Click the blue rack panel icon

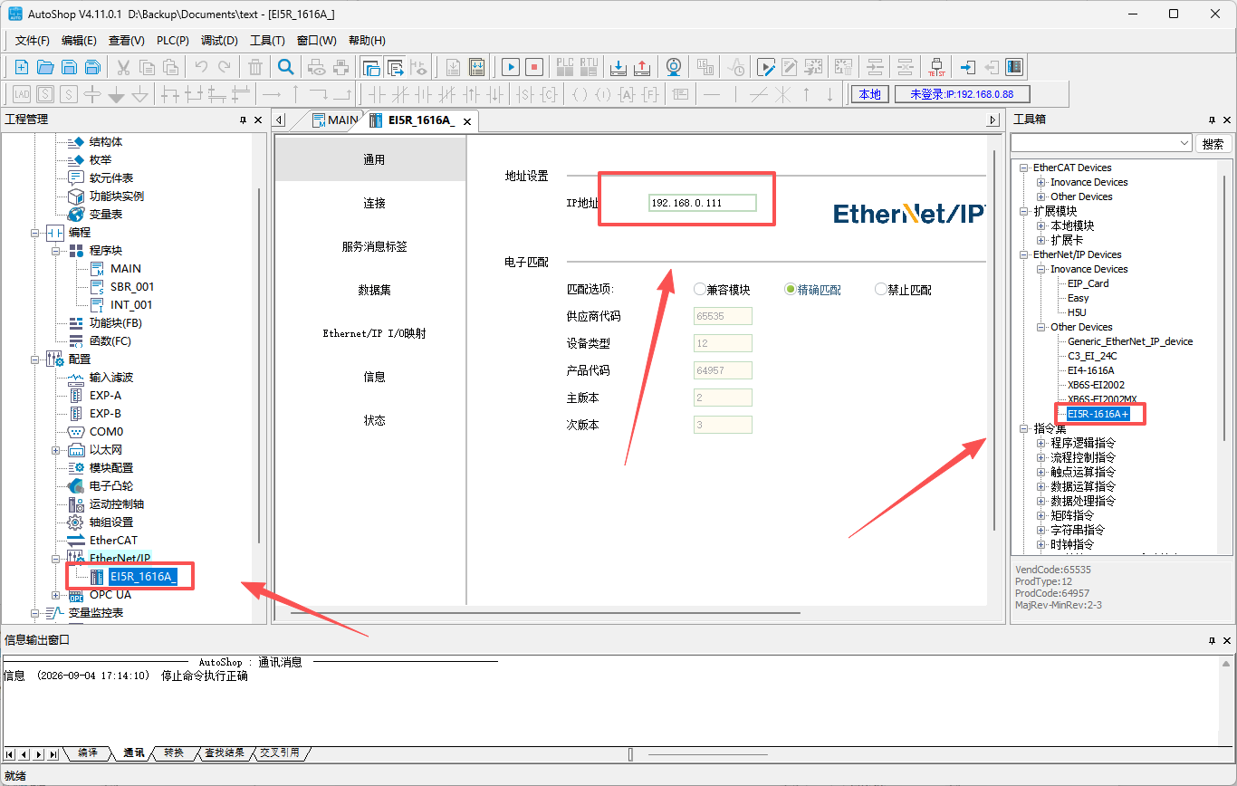pos(1014,67)
